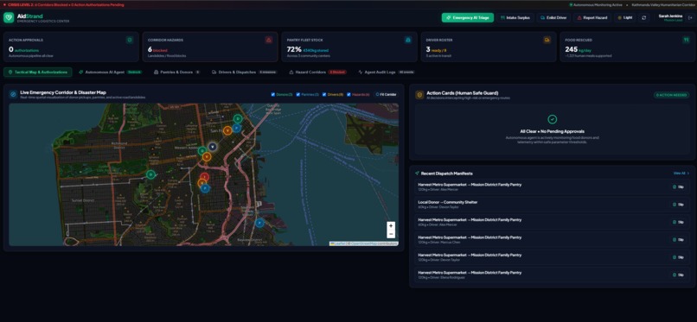Toggle the Pantries layer checkbox

pos(298,94)
